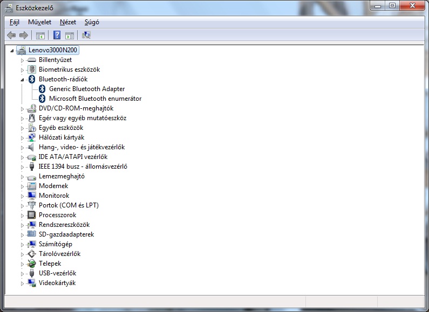Click the fingerprint icon beside Biometrikus eszközök

[x=32, y=70]
